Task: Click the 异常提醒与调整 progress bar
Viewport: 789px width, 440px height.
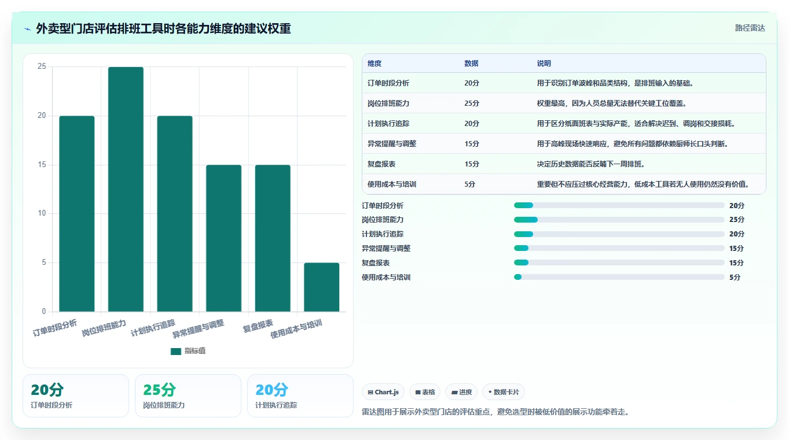Action: click(619, 249)
